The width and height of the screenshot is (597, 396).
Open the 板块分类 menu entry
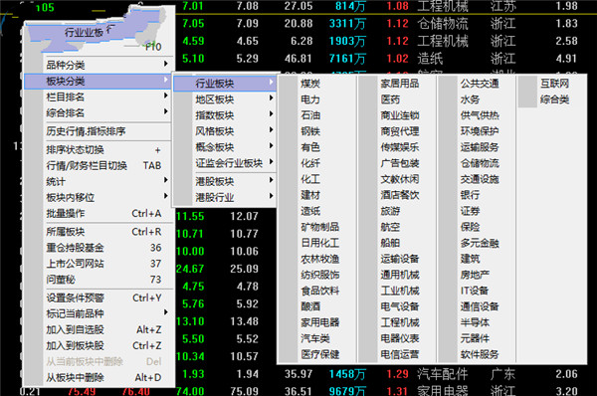pyautogui.click(x=98, y=82)
